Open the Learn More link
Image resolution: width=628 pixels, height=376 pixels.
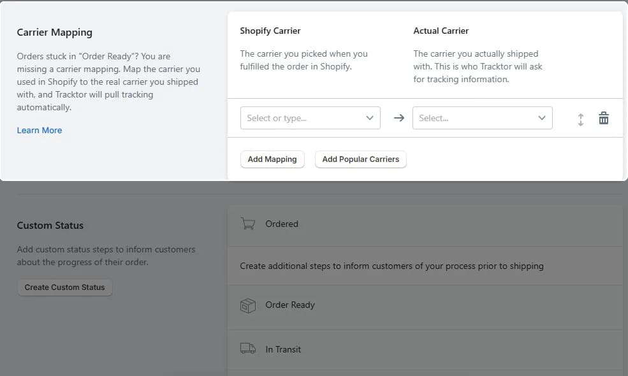pos(40,130)
